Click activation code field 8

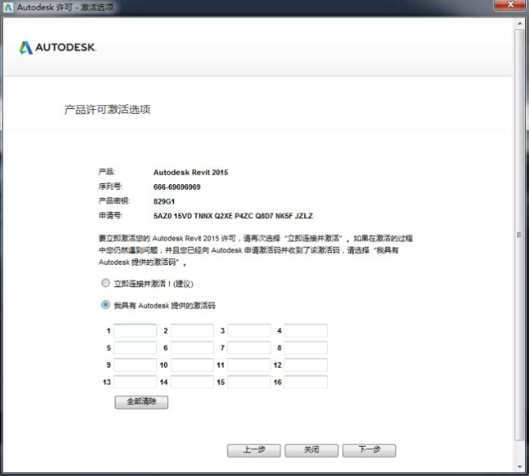(x=306, y=348)
